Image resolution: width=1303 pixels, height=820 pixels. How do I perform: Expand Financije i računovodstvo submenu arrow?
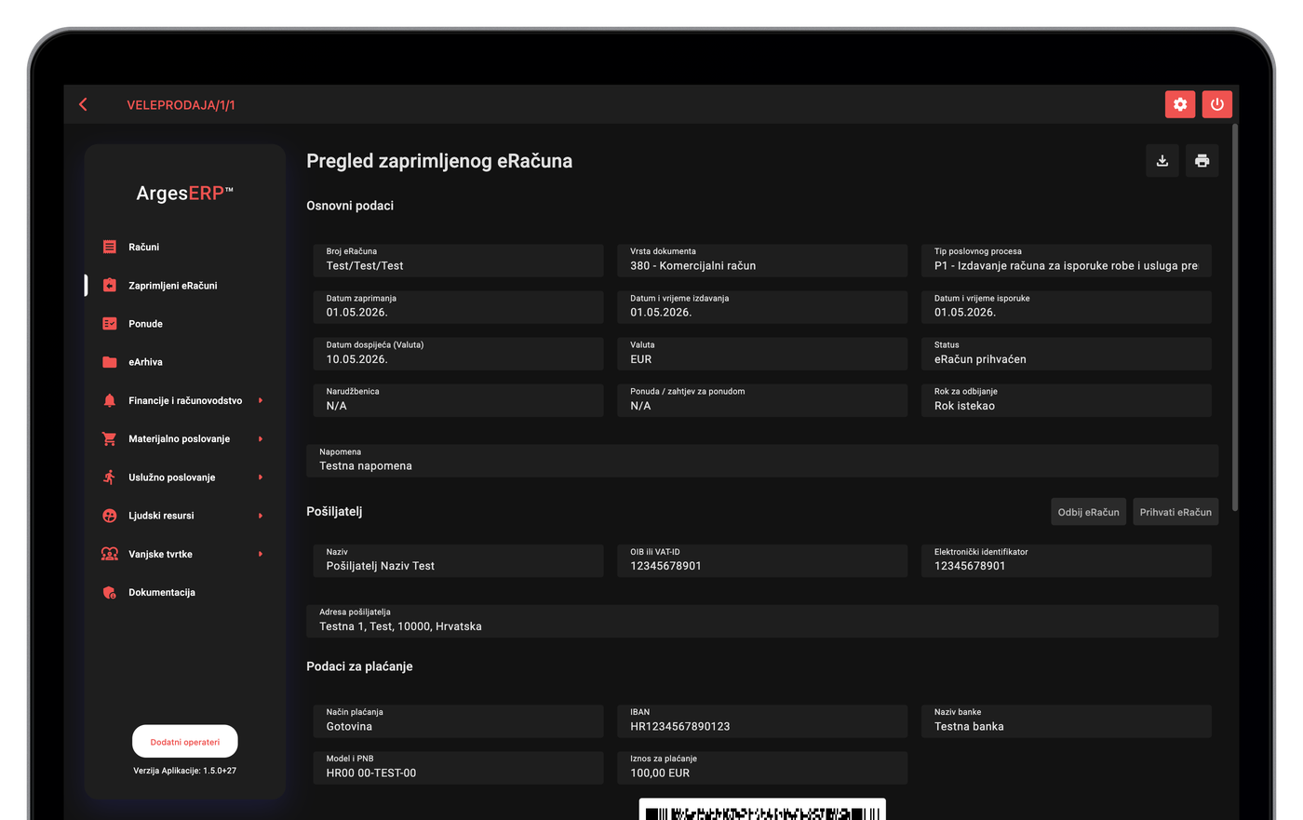pyautogui.click(x=261, y=400)
